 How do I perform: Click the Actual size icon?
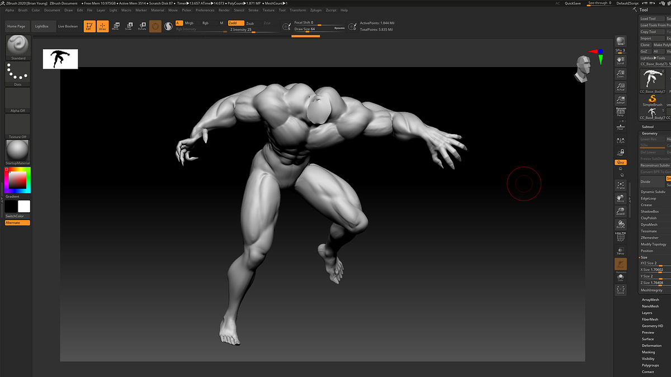pyautogui.click(x=621, y=87)
